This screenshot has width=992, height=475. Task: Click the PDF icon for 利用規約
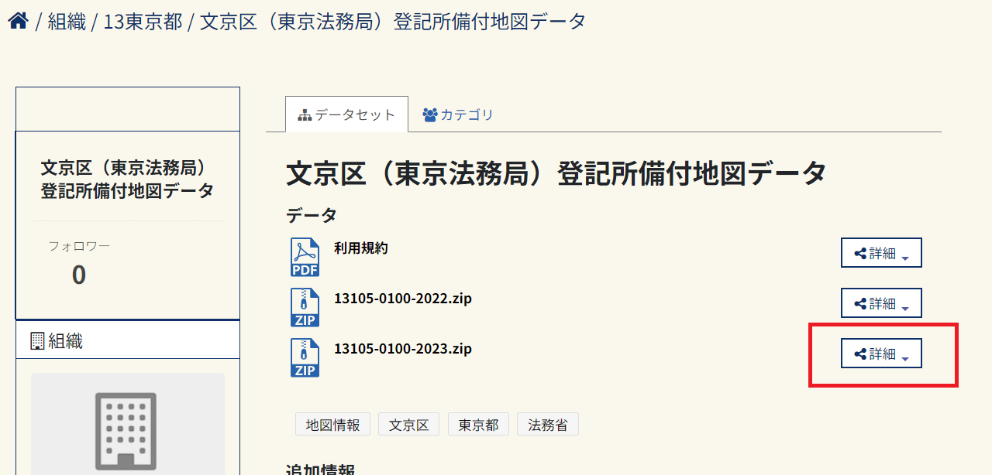(x=305, y=257)
